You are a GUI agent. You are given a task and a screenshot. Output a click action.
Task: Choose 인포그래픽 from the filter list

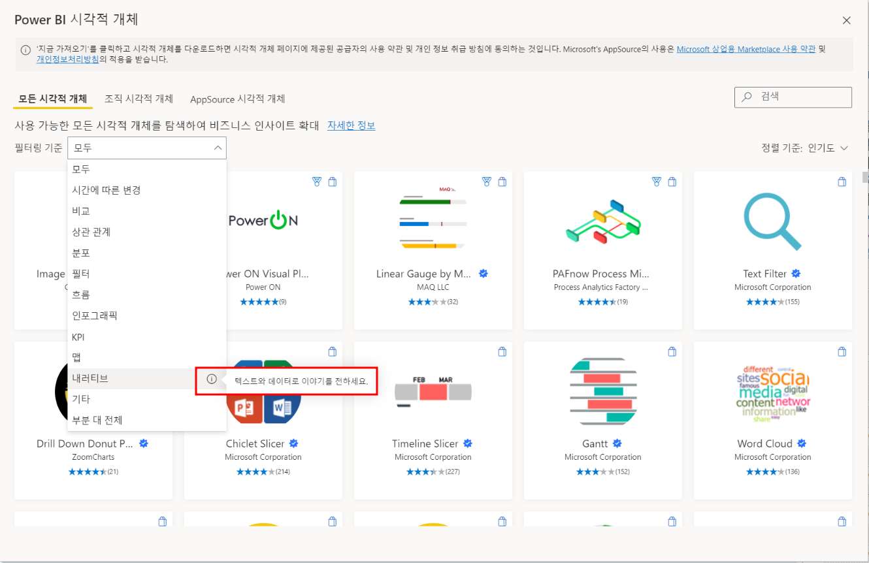[147, 315]
